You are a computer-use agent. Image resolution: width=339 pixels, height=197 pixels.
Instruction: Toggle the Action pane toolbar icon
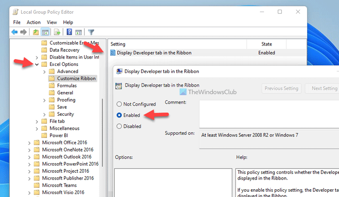point(78,32)
